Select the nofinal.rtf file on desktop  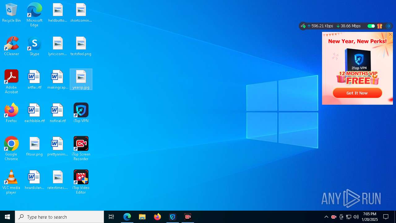(58, 113)
